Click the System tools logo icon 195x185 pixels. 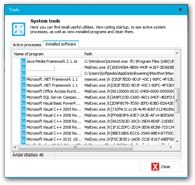[19, 29]
